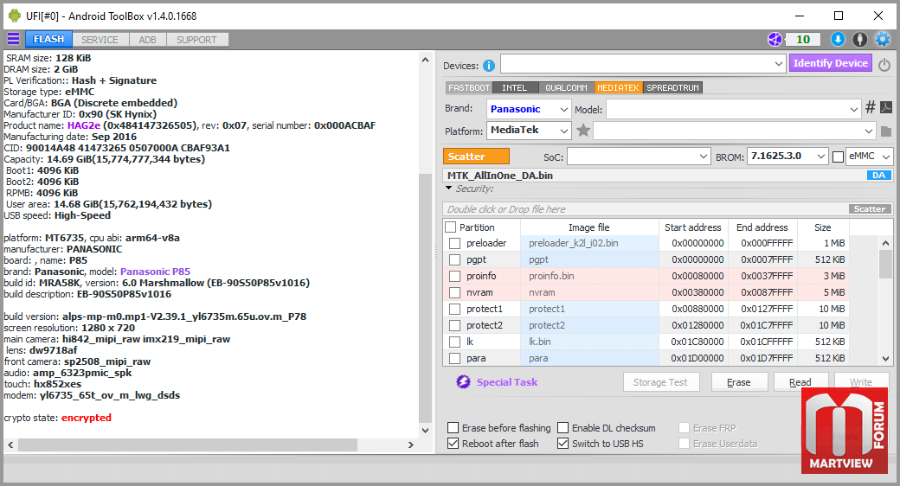Image resolution: width=900 pixels, height=486 pixels.
Task: Check the nvram partition checkbox
Action: 454,292
